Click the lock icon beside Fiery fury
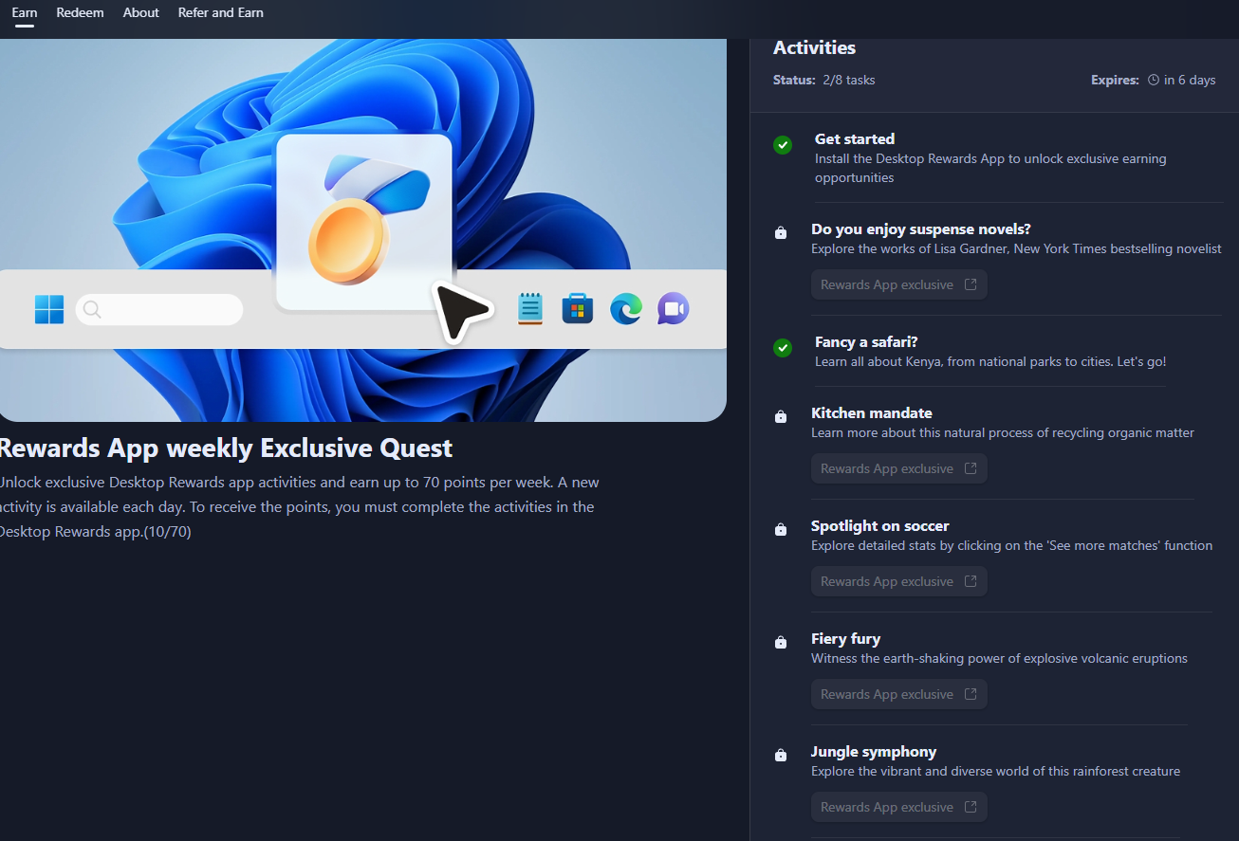 pyautogui.click(x=781, y=642)
